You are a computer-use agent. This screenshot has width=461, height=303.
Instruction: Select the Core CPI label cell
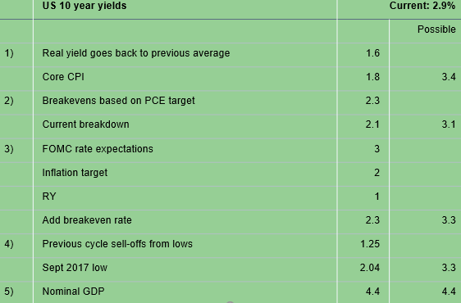185,79
